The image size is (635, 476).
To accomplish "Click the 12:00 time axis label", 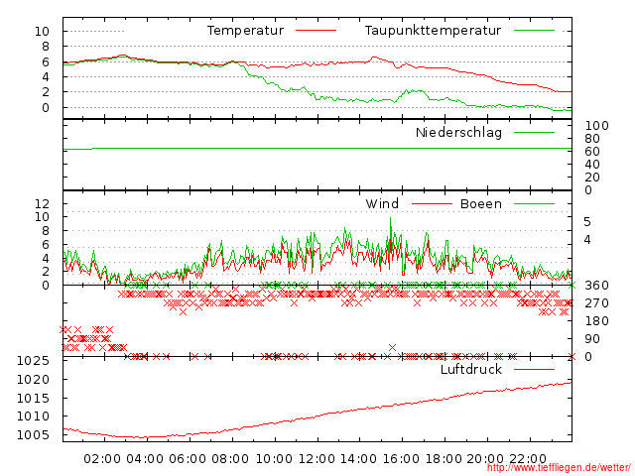I will [317, 459].
